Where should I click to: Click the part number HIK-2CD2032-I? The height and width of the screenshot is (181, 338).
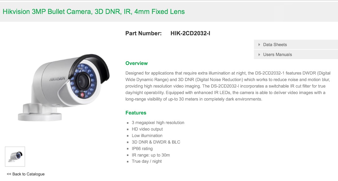(190, 33)
